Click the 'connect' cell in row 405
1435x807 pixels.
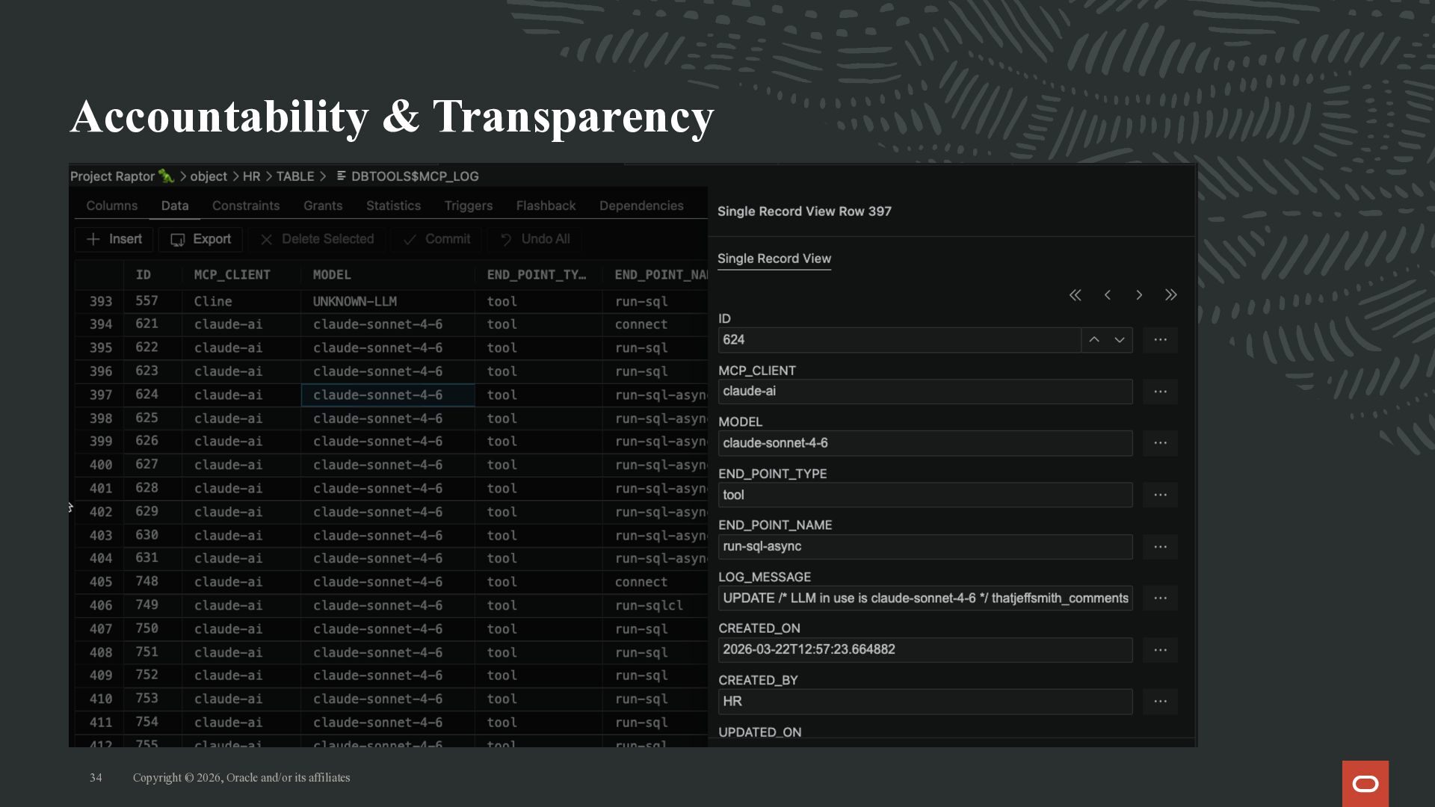click(655, 582)
